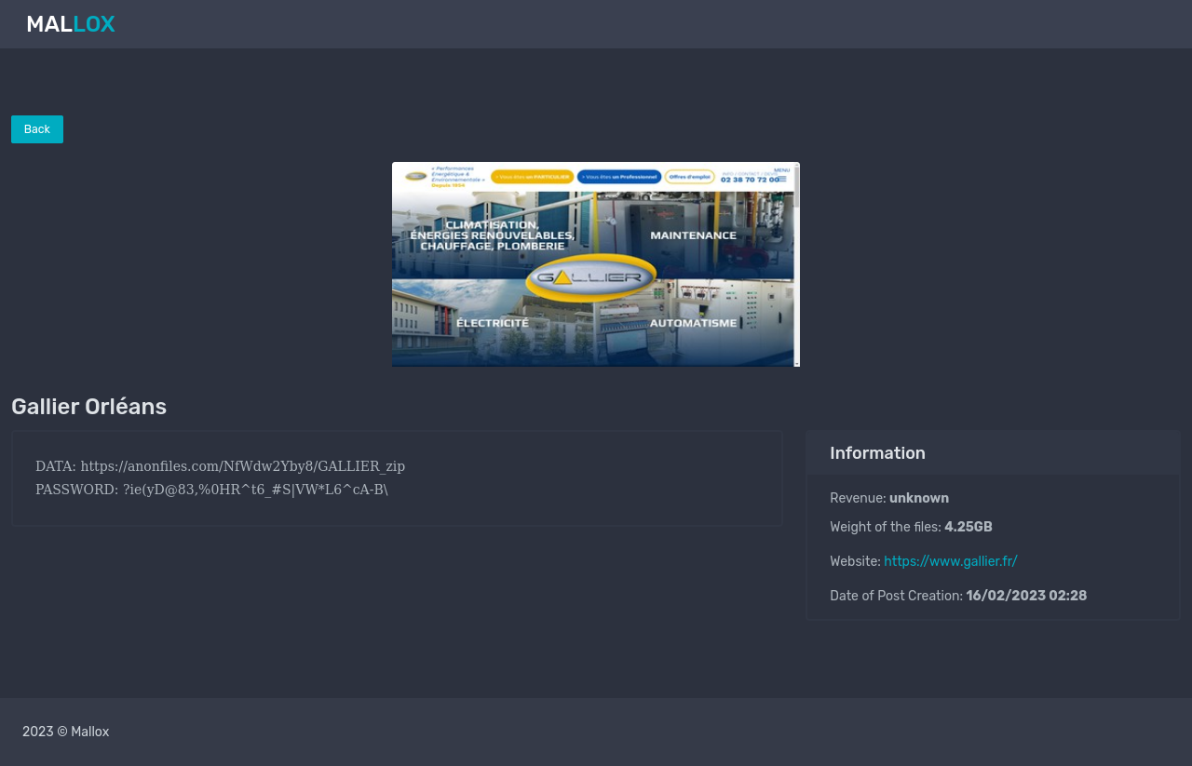Click the hamburger menu icon in the preview image
Screen dimensions: 1192x766
(x=781, y=178)
